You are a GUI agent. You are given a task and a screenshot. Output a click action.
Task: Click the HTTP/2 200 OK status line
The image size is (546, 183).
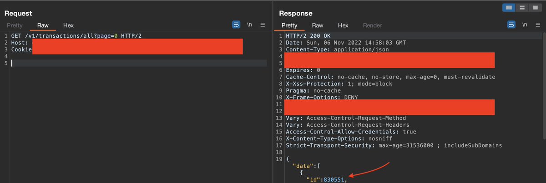pos(308,35)
